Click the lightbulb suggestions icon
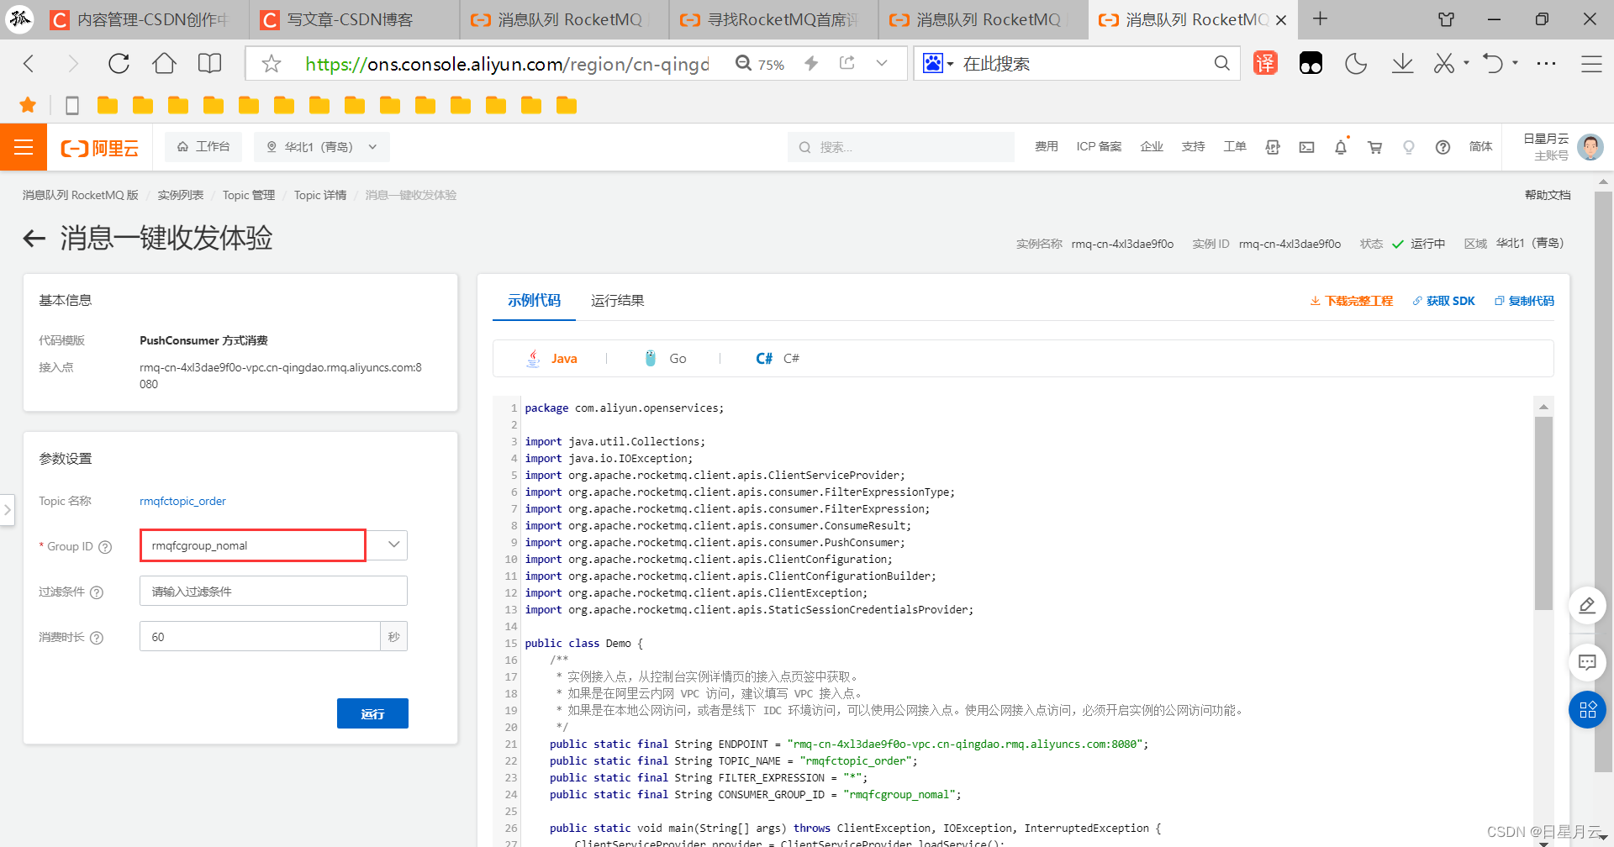1614x847 pixels. [1409, 147]
